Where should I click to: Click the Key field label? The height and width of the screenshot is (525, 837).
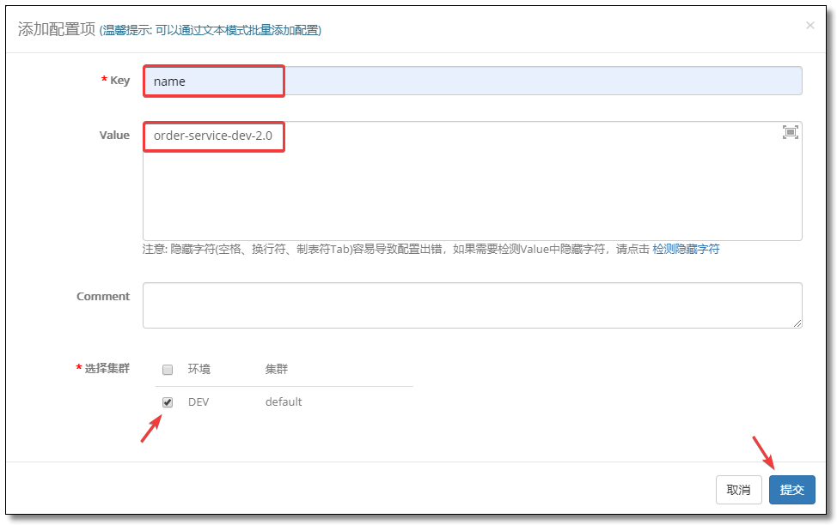point(119,80)
